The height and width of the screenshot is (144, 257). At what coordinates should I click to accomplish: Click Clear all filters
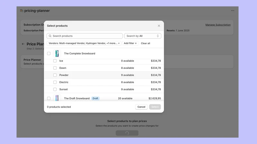click(146, 43)
